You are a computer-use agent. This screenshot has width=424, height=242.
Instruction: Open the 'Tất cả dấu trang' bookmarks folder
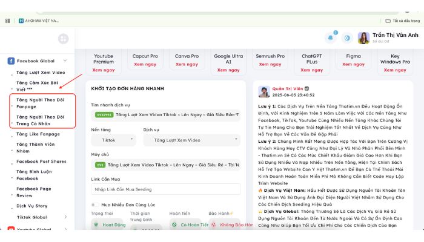point(403,21)
